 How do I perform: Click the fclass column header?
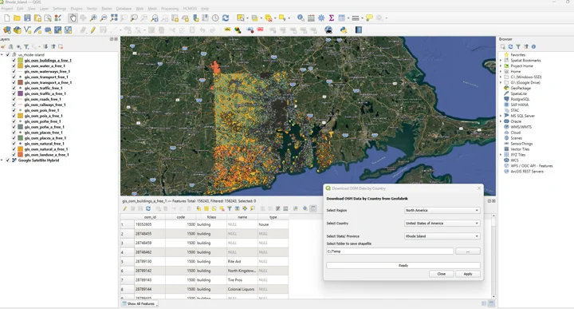click(211, 217)
